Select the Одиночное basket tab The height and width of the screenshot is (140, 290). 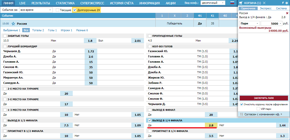pyautogui.click(x=248, y=8)
